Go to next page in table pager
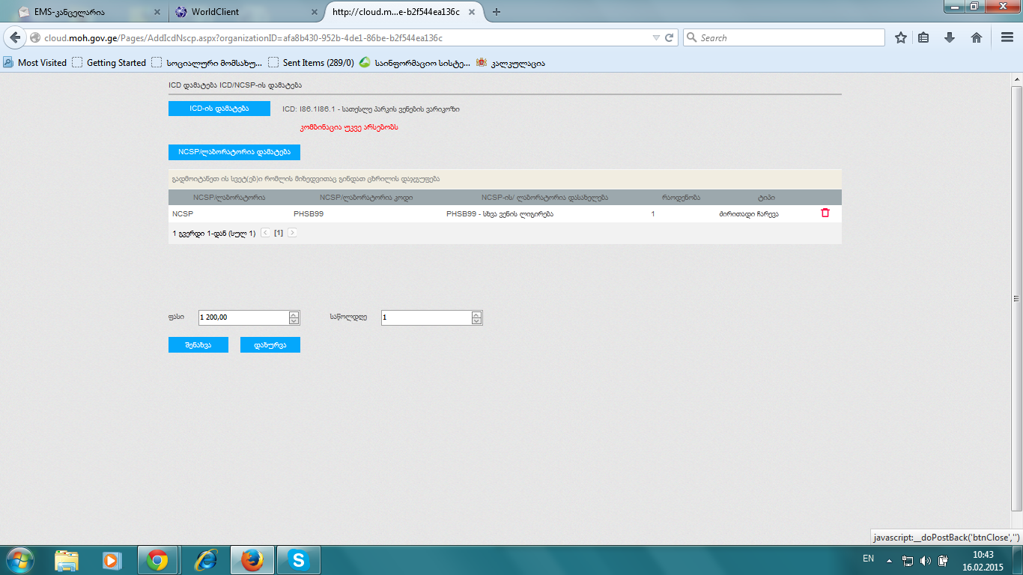Viewport: 1023px width, 575px height. click(292, 233)
